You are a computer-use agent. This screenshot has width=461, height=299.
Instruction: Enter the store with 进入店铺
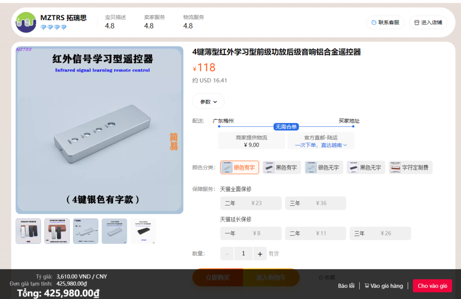coord(428,23)
